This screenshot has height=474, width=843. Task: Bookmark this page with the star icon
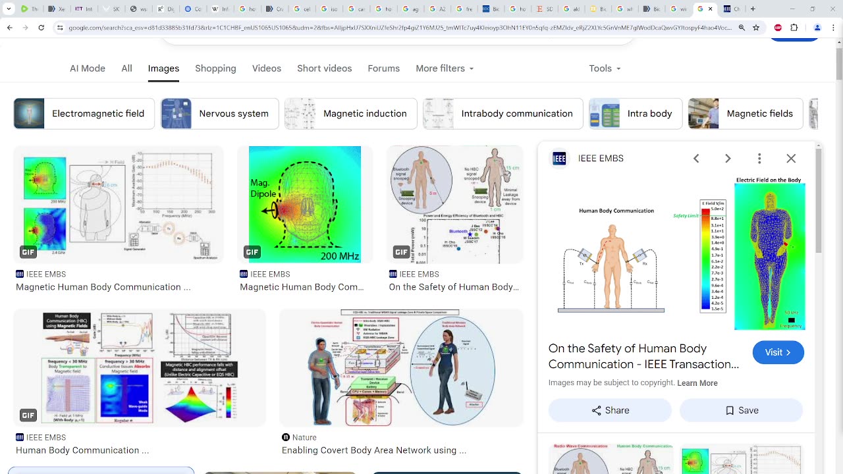click(x=756, y=28)
